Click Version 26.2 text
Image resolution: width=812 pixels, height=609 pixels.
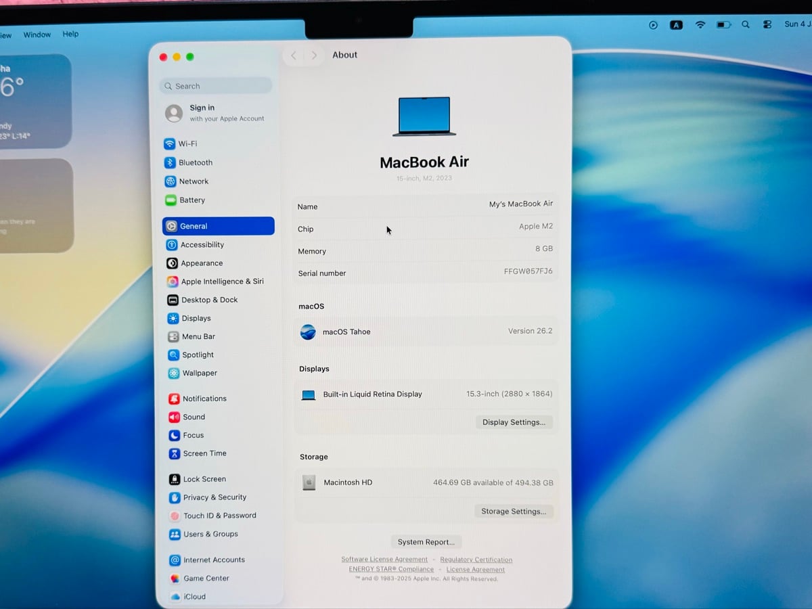pyautogui.click(x=531, y=331)
